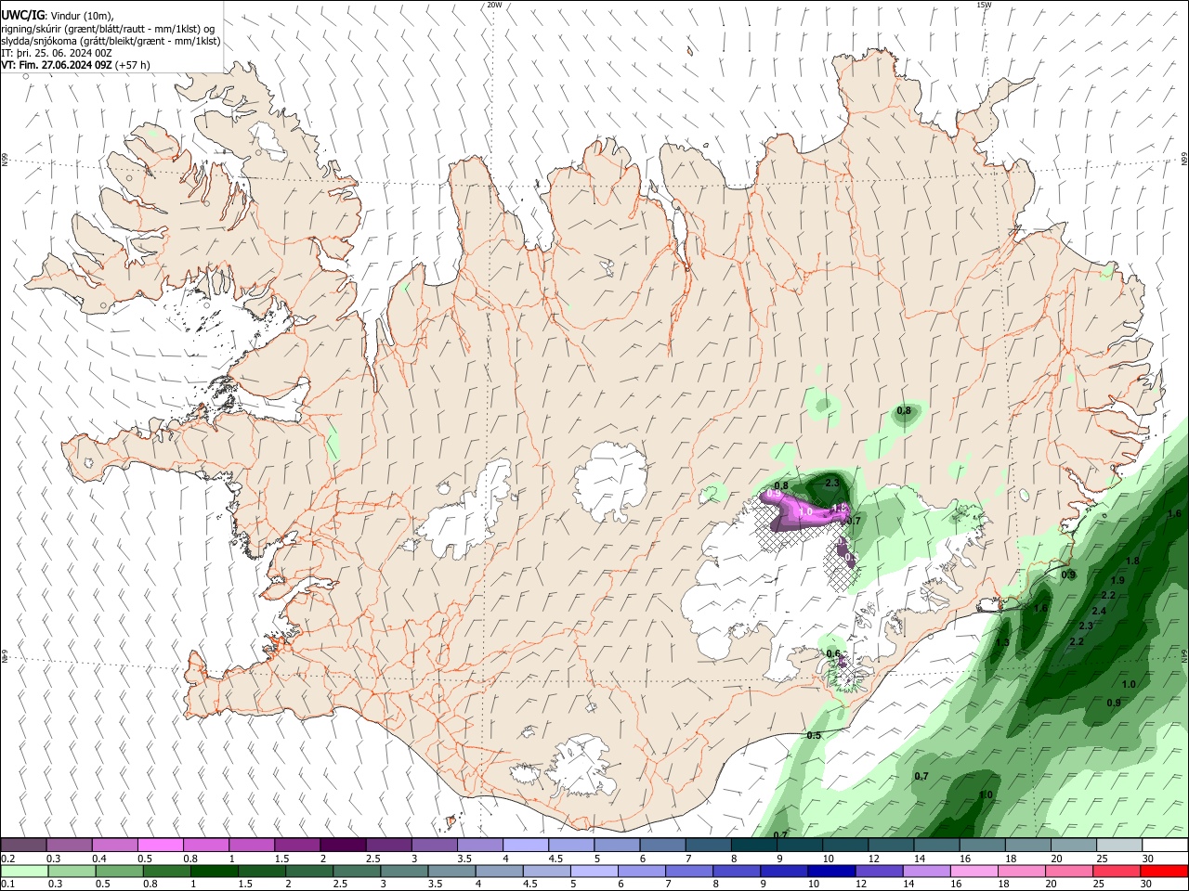Screen dimensions: 1189x891
Task: Pick the deep blue 10 swatch in lower scale
Action: tap(830, 871)
